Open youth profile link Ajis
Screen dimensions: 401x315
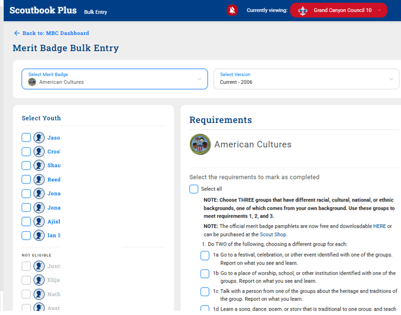[54, 221]
